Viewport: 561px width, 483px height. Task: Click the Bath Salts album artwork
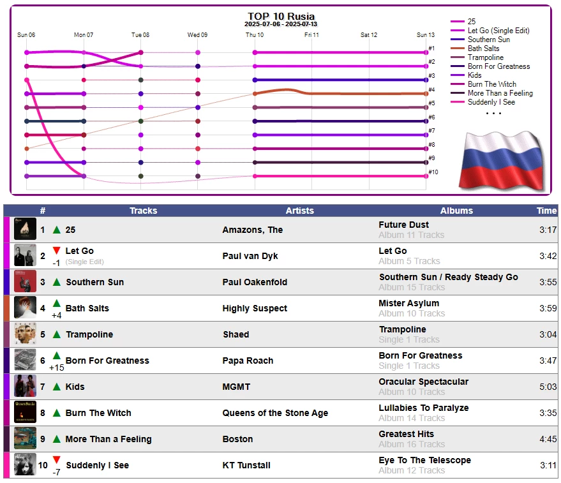click(25, 308)
